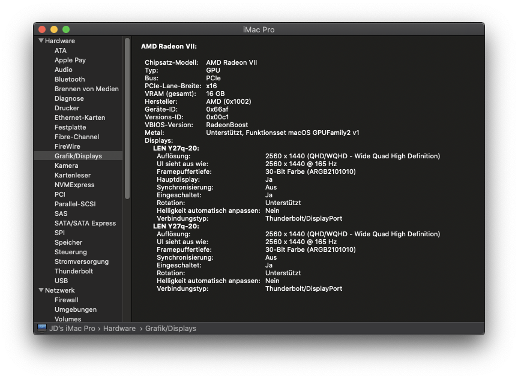518x379 pixels.
Task: Select the first LEN Y27q-20 display entry
Action: [176, 148]
